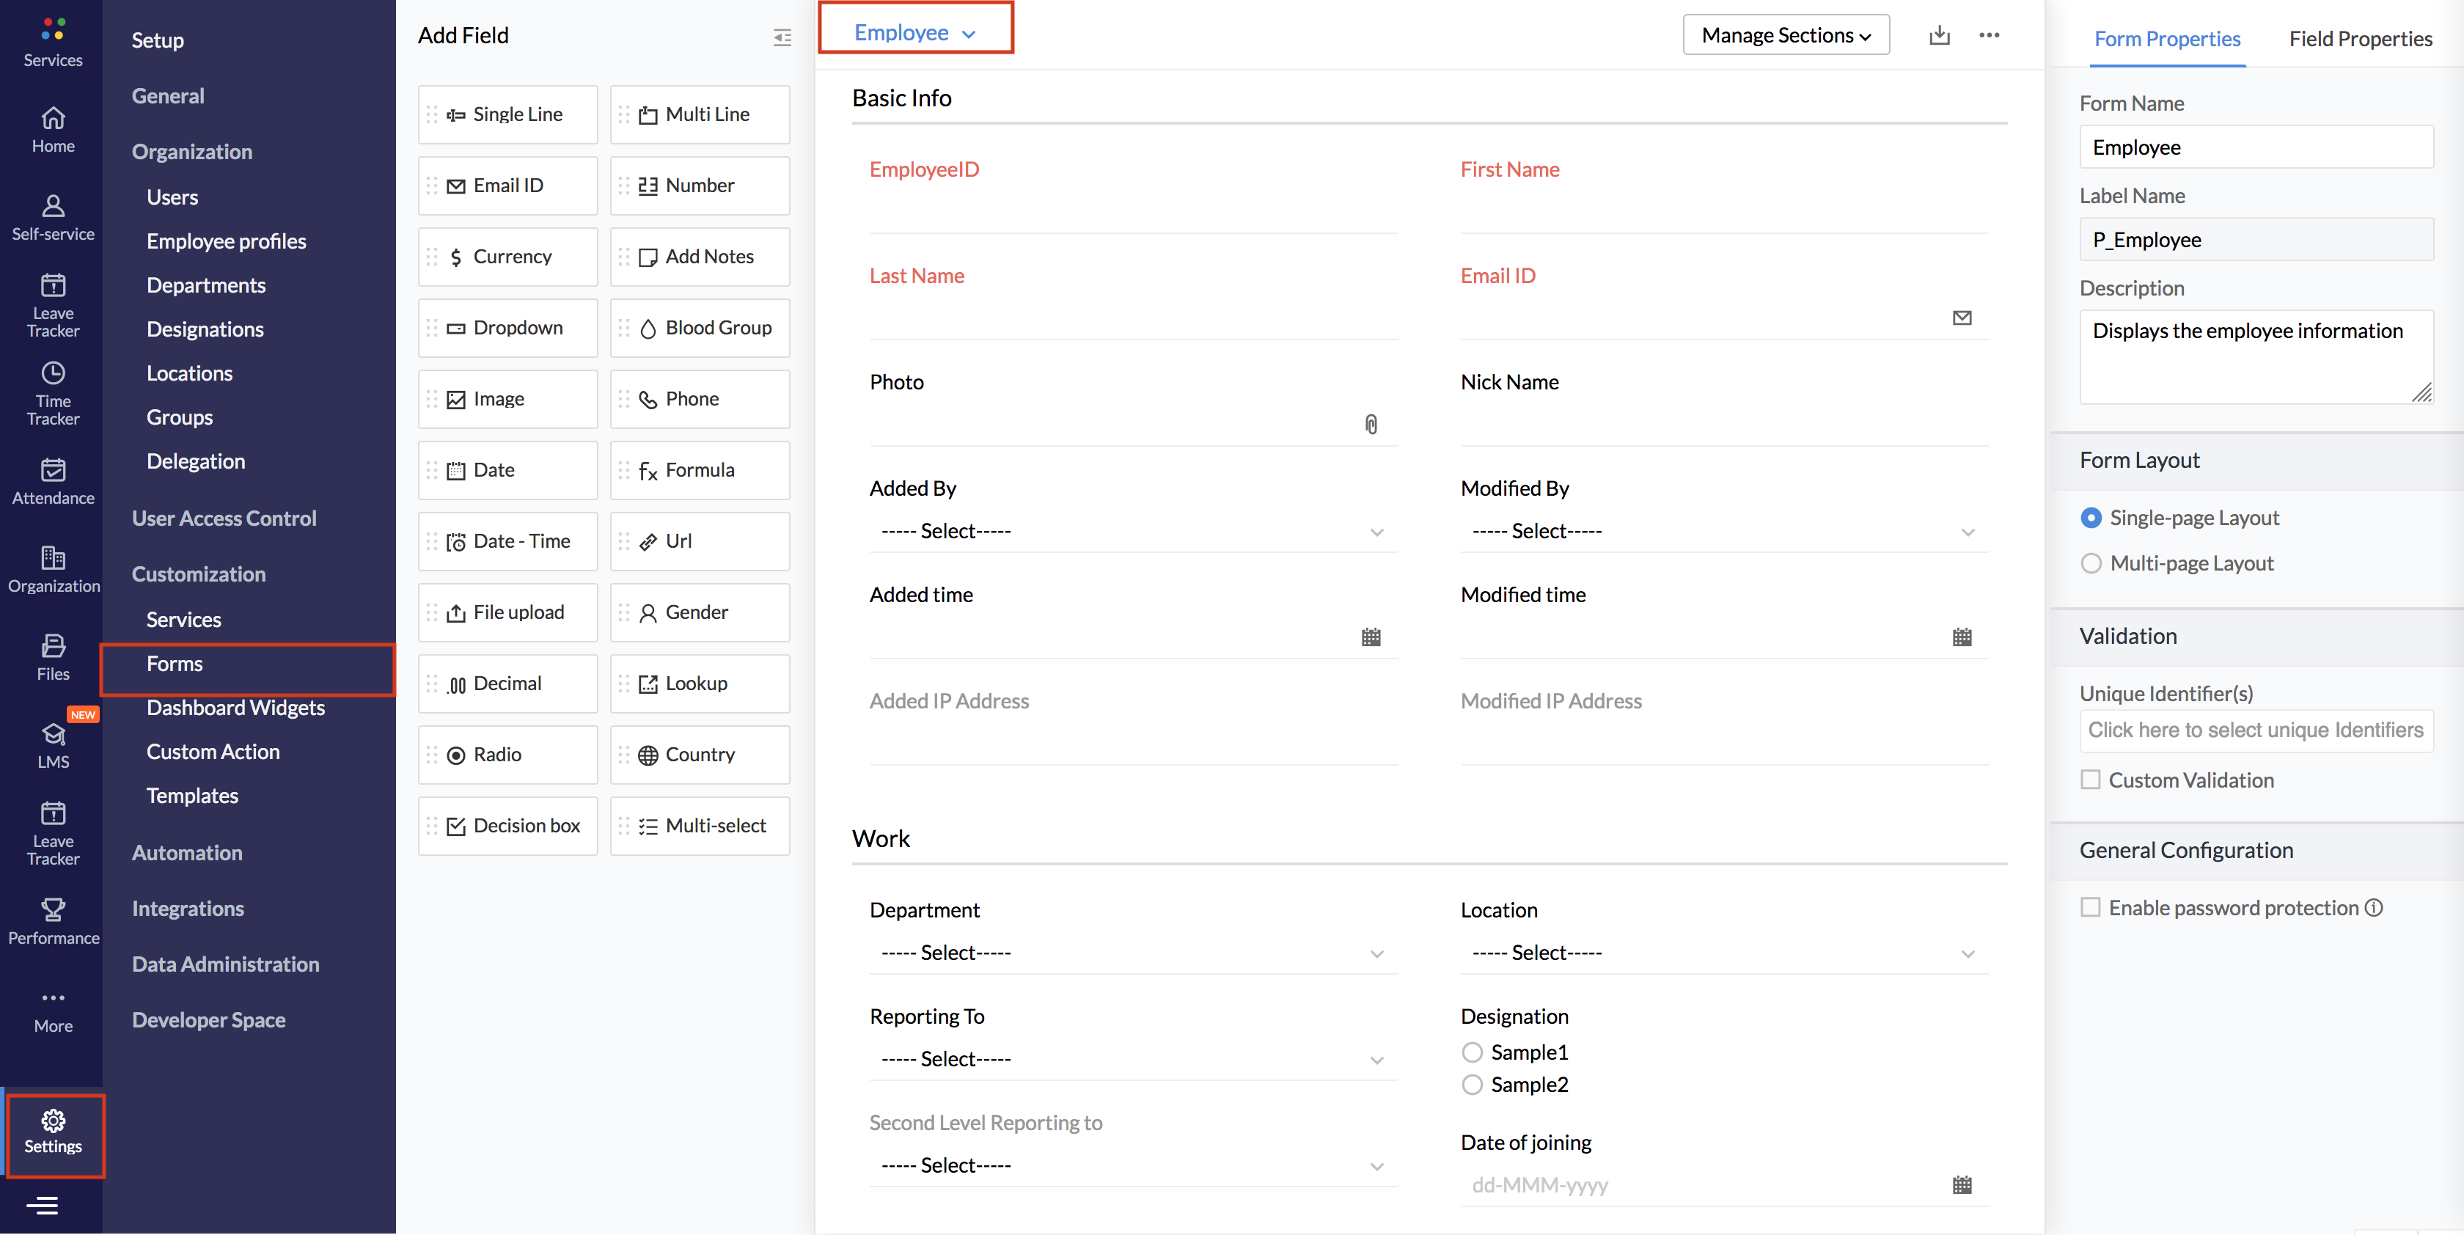This screenshot has height=1235, width=2464.
Task: Click the Decision box field button
Action: (x=508, y=826)
